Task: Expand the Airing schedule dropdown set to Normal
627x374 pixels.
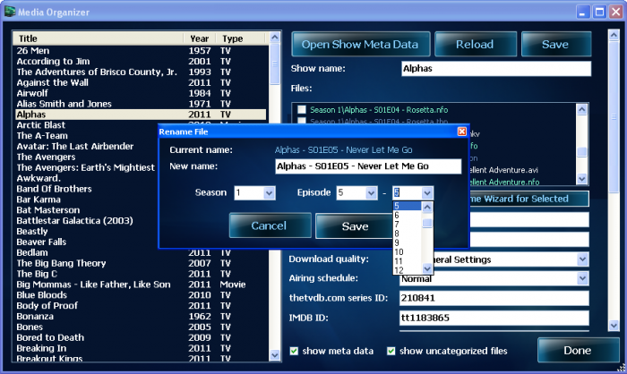Action: pos(582,278)
